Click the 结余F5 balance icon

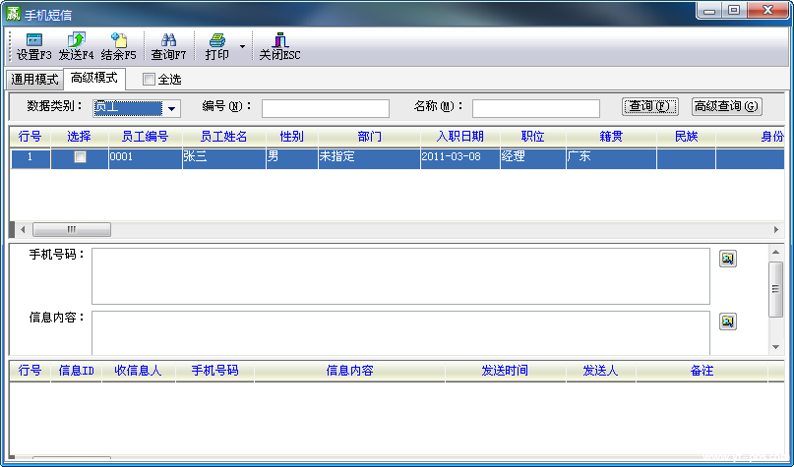pyautogui.click(x=119, y=40)
